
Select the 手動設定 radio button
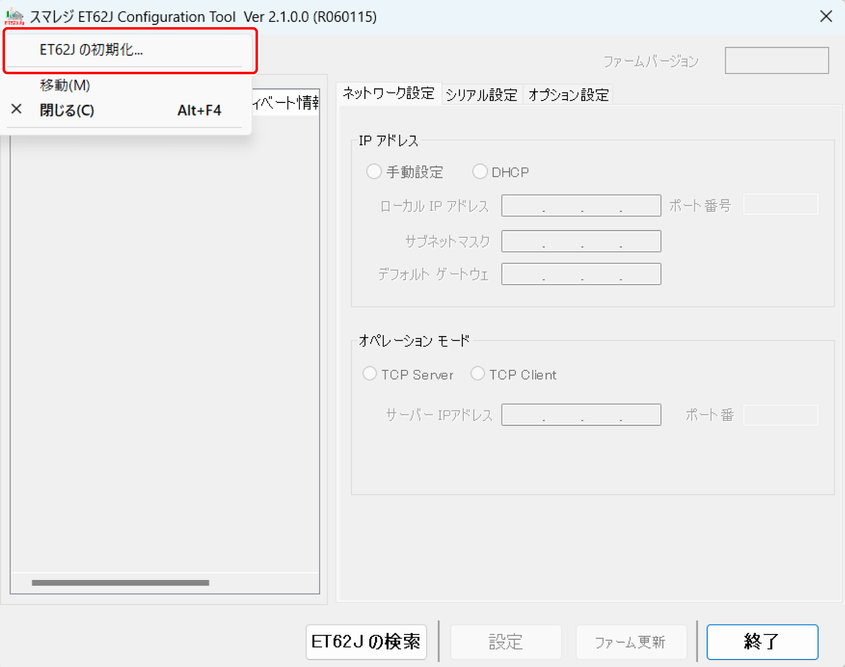pos(404,172)
